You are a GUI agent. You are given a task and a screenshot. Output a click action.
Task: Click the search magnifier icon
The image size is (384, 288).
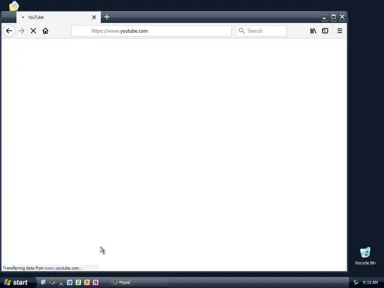point(242,31)
